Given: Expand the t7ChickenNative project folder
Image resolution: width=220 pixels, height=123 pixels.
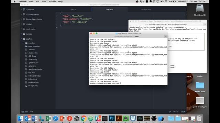Looking at the screenshot, I should tap(22, 14).
